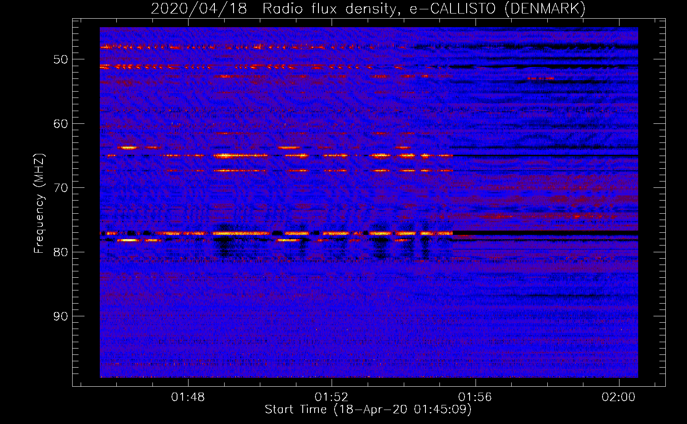Viewport: 687px width, 424px height.
Task: Click the 50 MHz frequency tick label
Action: (x=61, y=59)
